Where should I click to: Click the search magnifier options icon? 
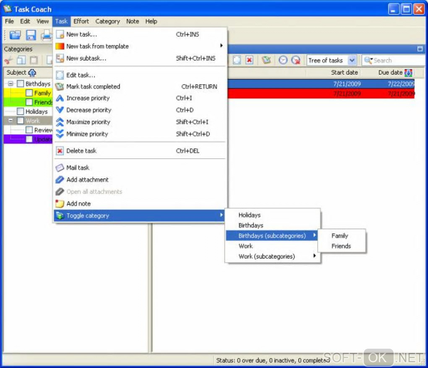368,60
